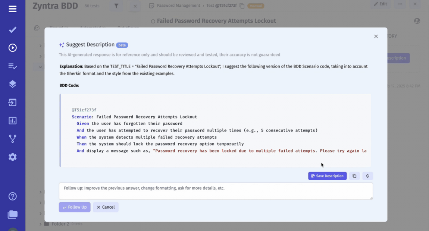Viewport: 429px width, 231px height.
Task: Click the filter funnel icon near 86 tests
Action: (x=116, y=6)
